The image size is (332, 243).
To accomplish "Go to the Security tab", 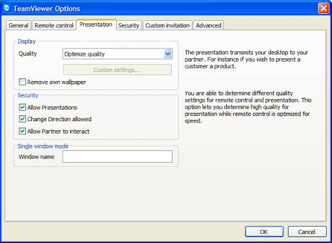I will point(129,25).
